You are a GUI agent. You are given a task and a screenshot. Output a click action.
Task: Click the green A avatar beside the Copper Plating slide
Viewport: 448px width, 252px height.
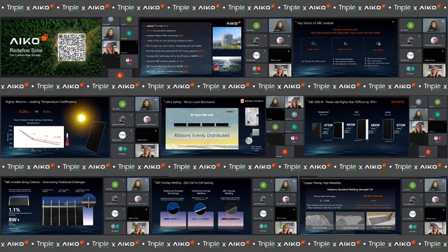pyautogui.click(x=412, y=186)
